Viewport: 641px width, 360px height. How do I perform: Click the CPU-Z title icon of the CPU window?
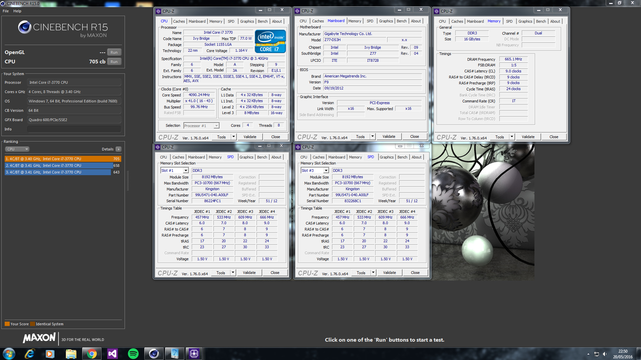point(158,11)
